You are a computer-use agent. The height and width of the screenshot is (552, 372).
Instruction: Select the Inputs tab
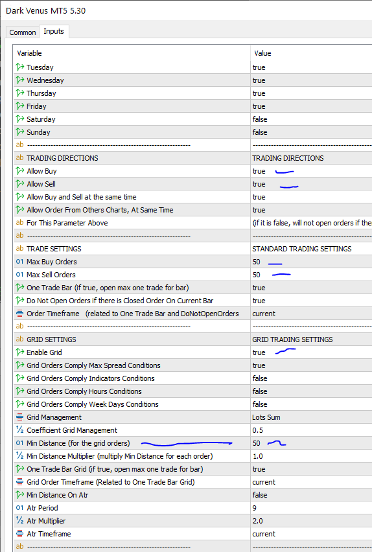[54, 31]
